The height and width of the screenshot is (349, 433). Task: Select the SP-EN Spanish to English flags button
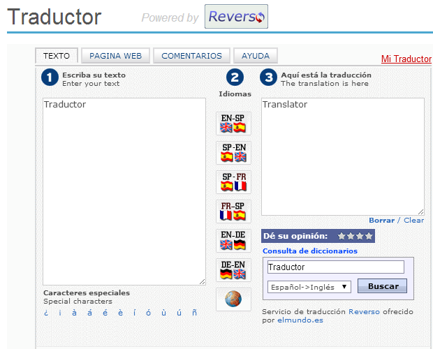(233, 153)
